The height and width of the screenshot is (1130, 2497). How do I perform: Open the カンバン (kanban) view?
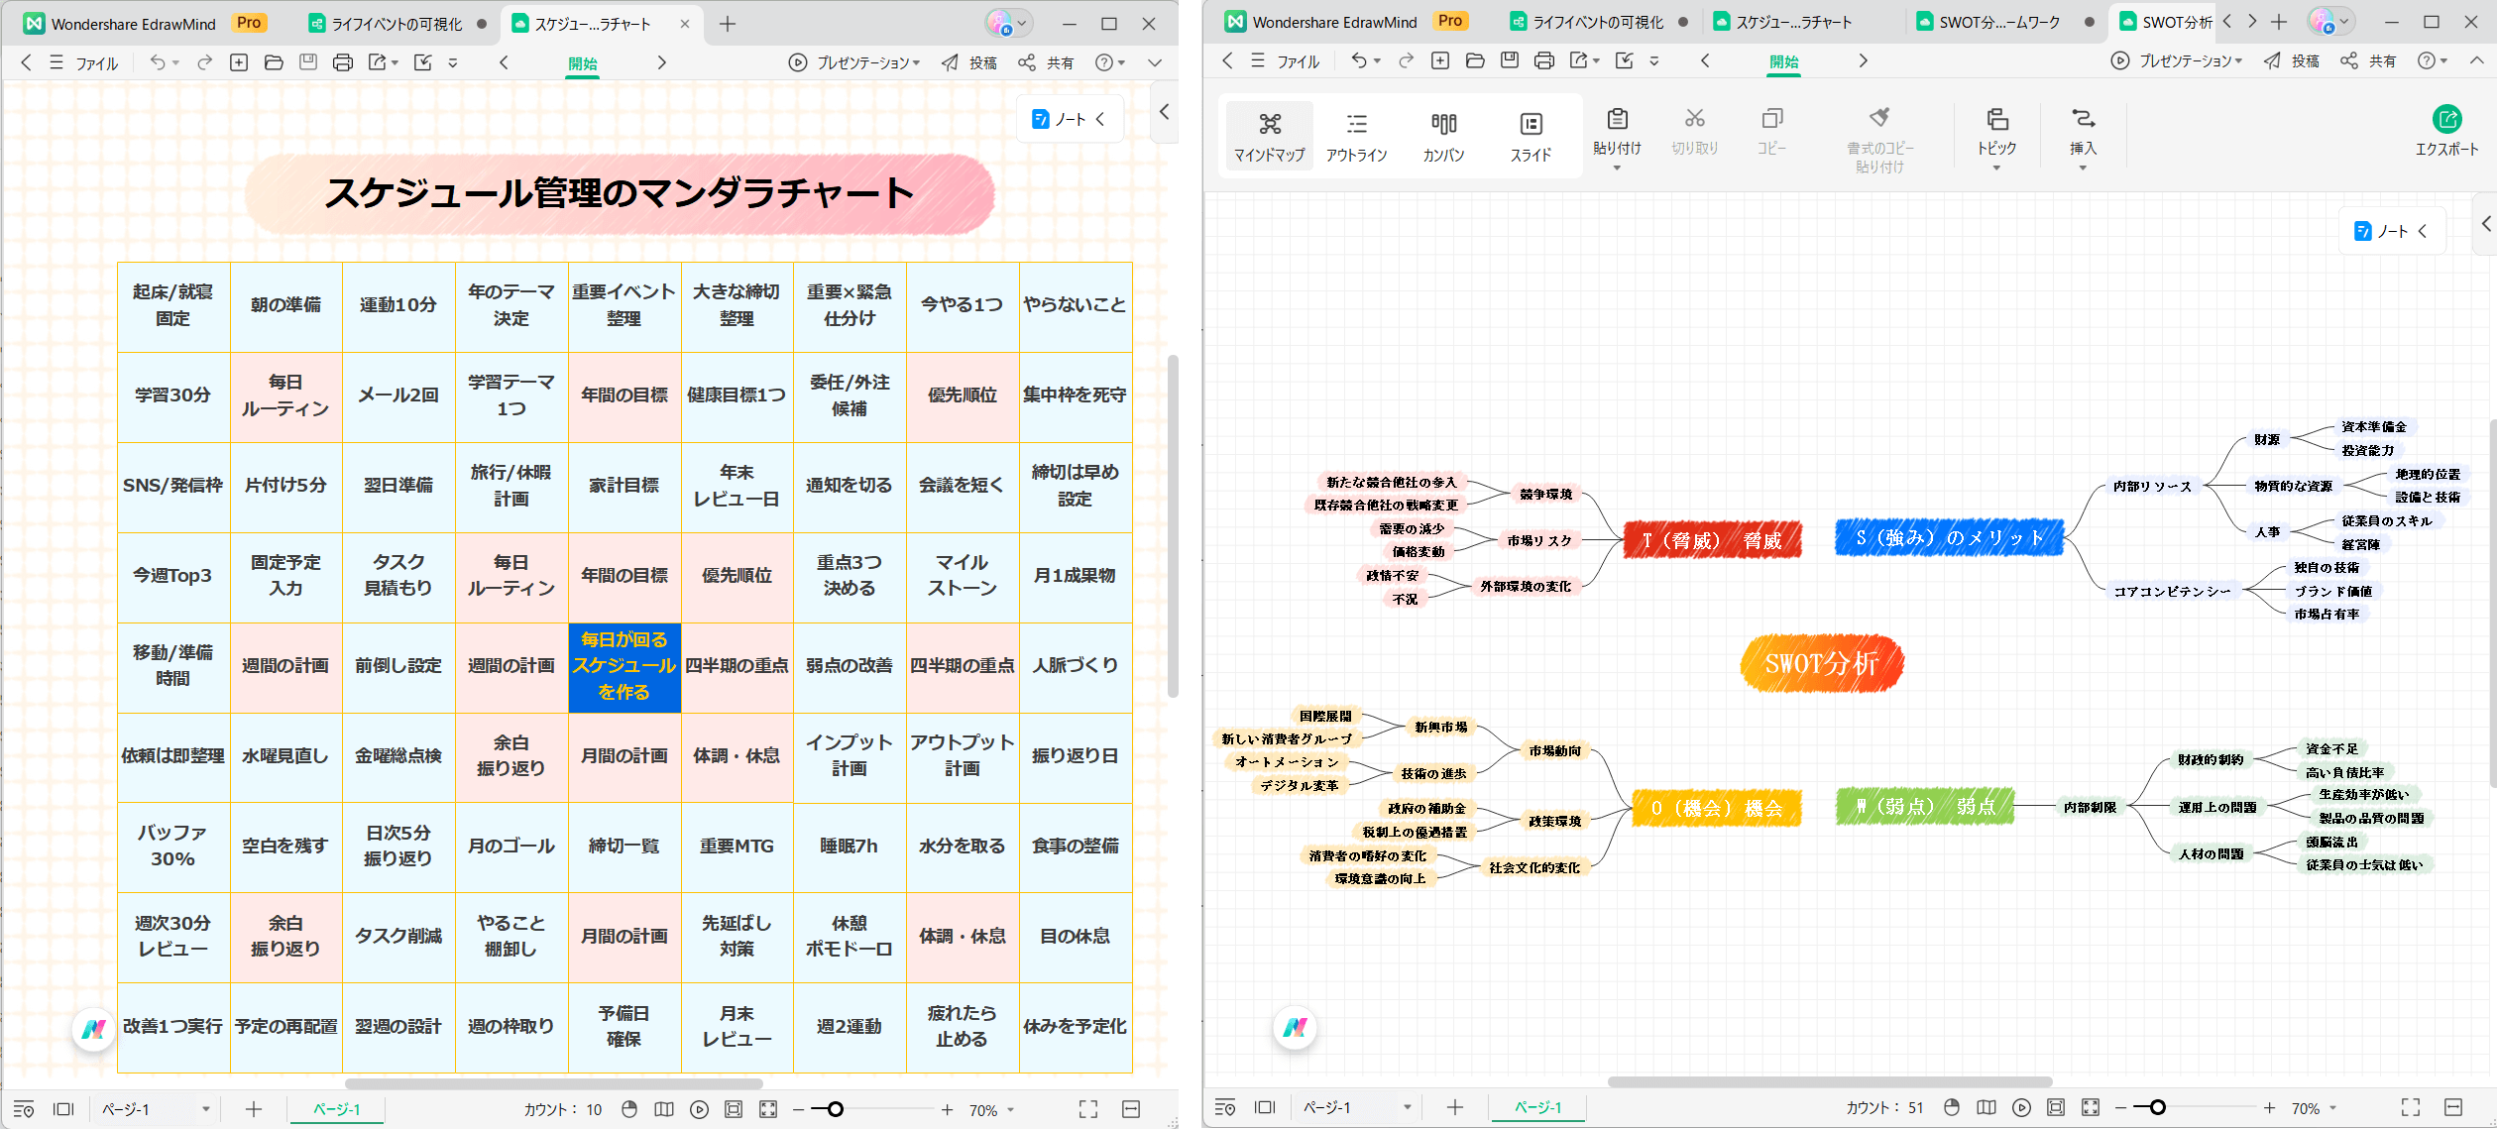pos(1443,134)
